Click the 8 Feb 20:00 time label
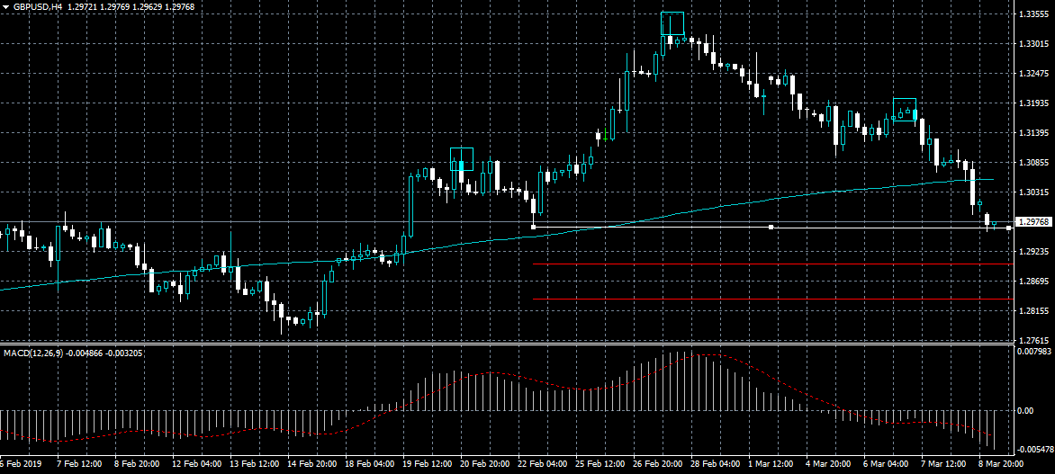Image resolution: width=1055 pixels, height=474 pixels. (138, 464)
